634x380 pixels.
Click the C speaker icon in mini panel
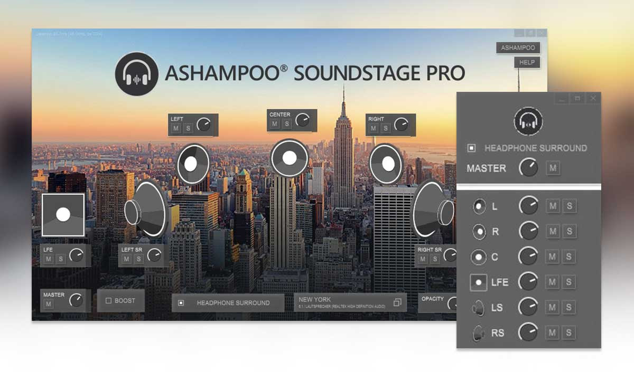479,257
